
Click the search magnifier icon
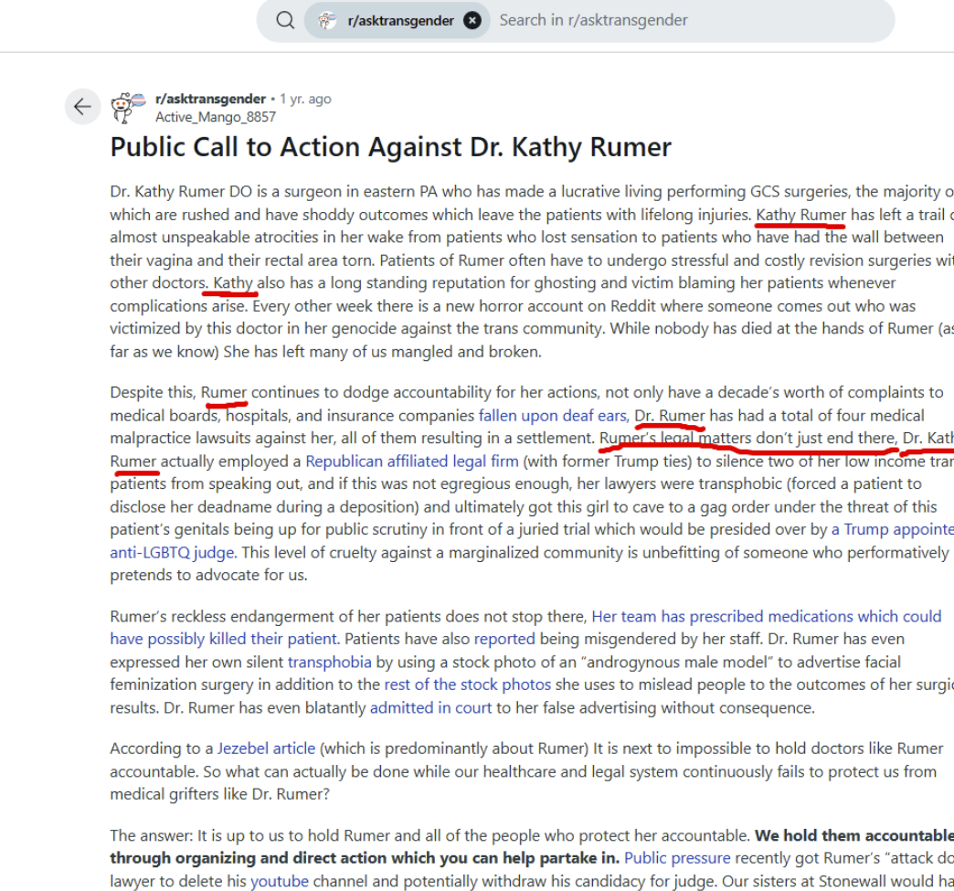click(x=285, y=20)
